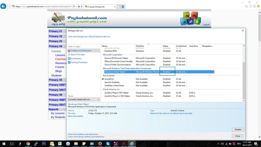Open Lessons under Primary 04 courses
The width and height of the screenshot is (261, 147).
click(60, 55)
